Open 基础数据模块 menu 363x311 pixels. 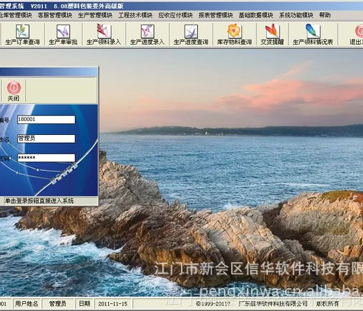point(256,15)
